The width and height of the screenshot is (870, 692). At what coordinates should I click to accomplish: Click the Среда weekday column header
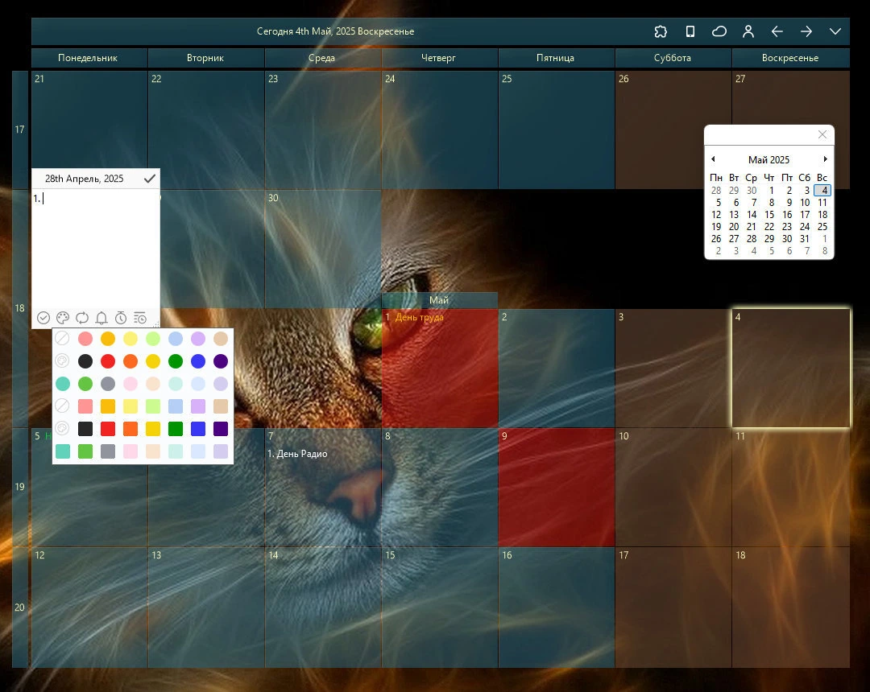point(322,58)
